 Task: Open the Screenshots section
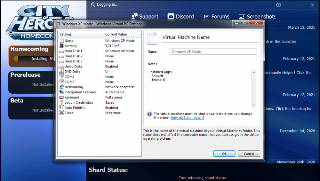257,17
